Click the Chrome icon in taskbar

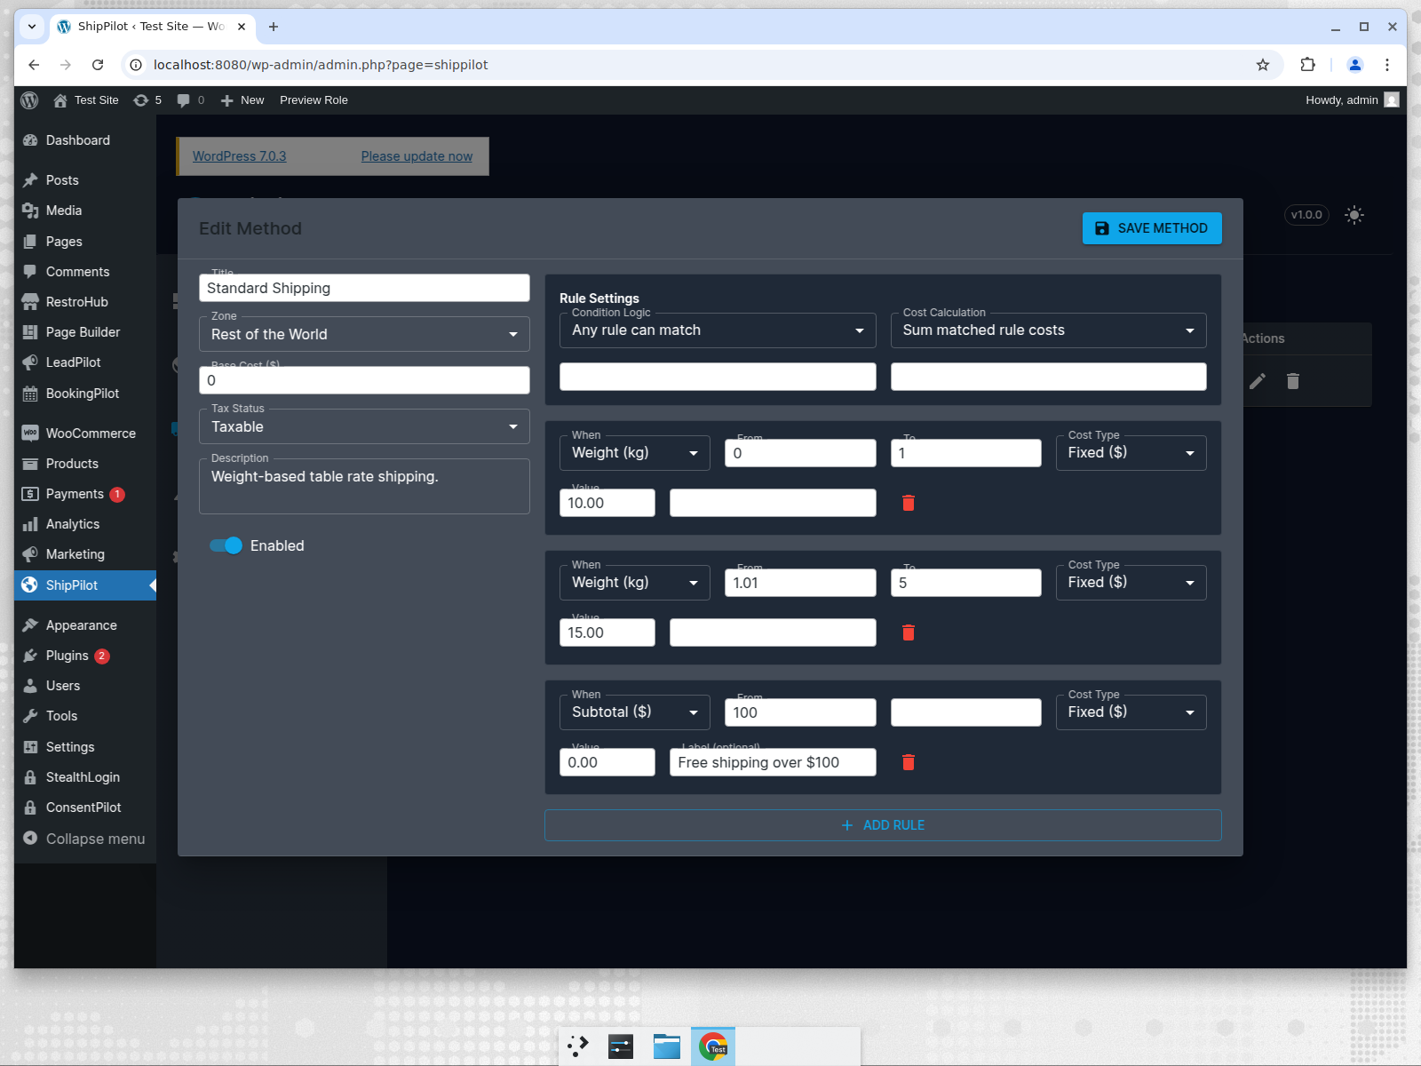[713, 1046]
